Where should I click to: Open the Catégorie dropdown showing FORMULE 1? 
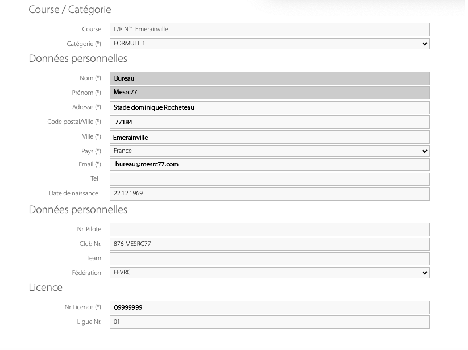[x=270, y=44]
